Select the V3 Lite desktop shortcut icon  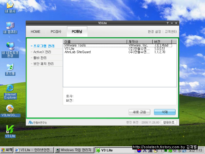click(x=10, y=131)
